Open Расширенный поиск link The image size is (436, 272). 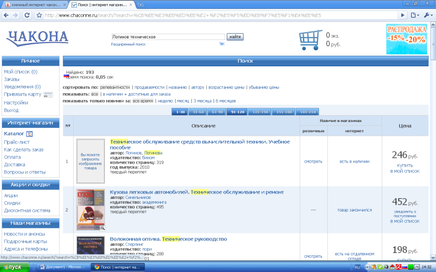tap(128, 44)
